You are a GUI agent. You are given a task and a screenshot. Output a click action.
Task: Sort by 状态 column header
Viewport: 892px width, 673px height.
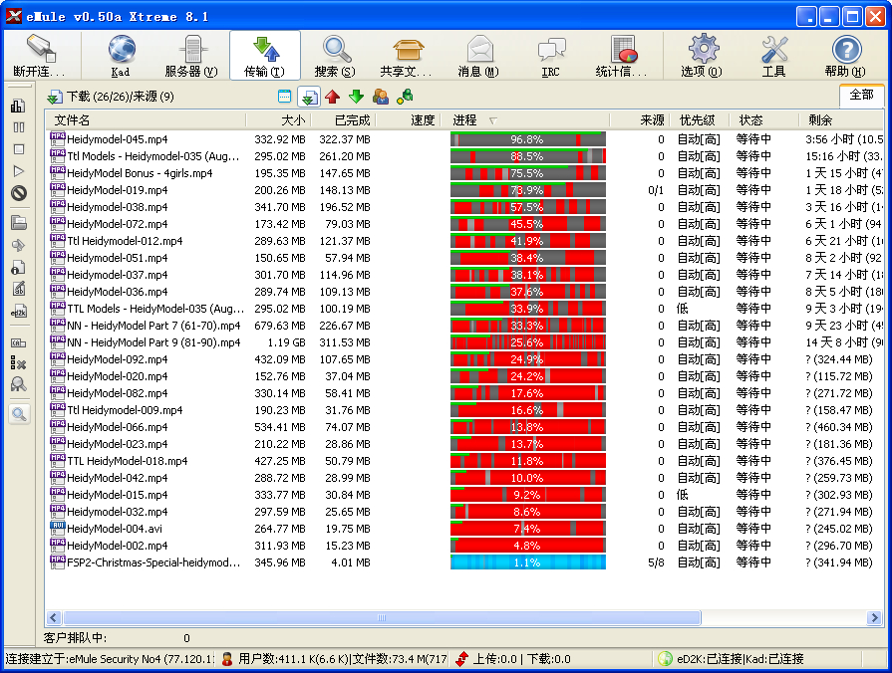765,120
